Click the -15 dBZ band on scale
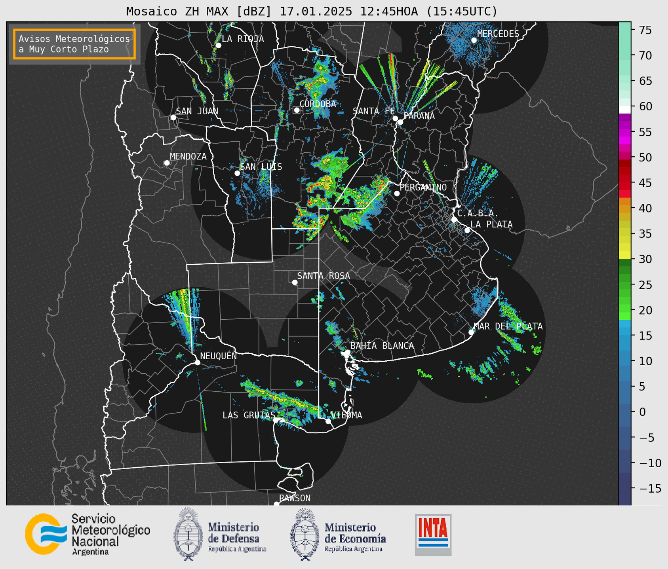This screenshot has height=569, width=668. pos(625,489)
